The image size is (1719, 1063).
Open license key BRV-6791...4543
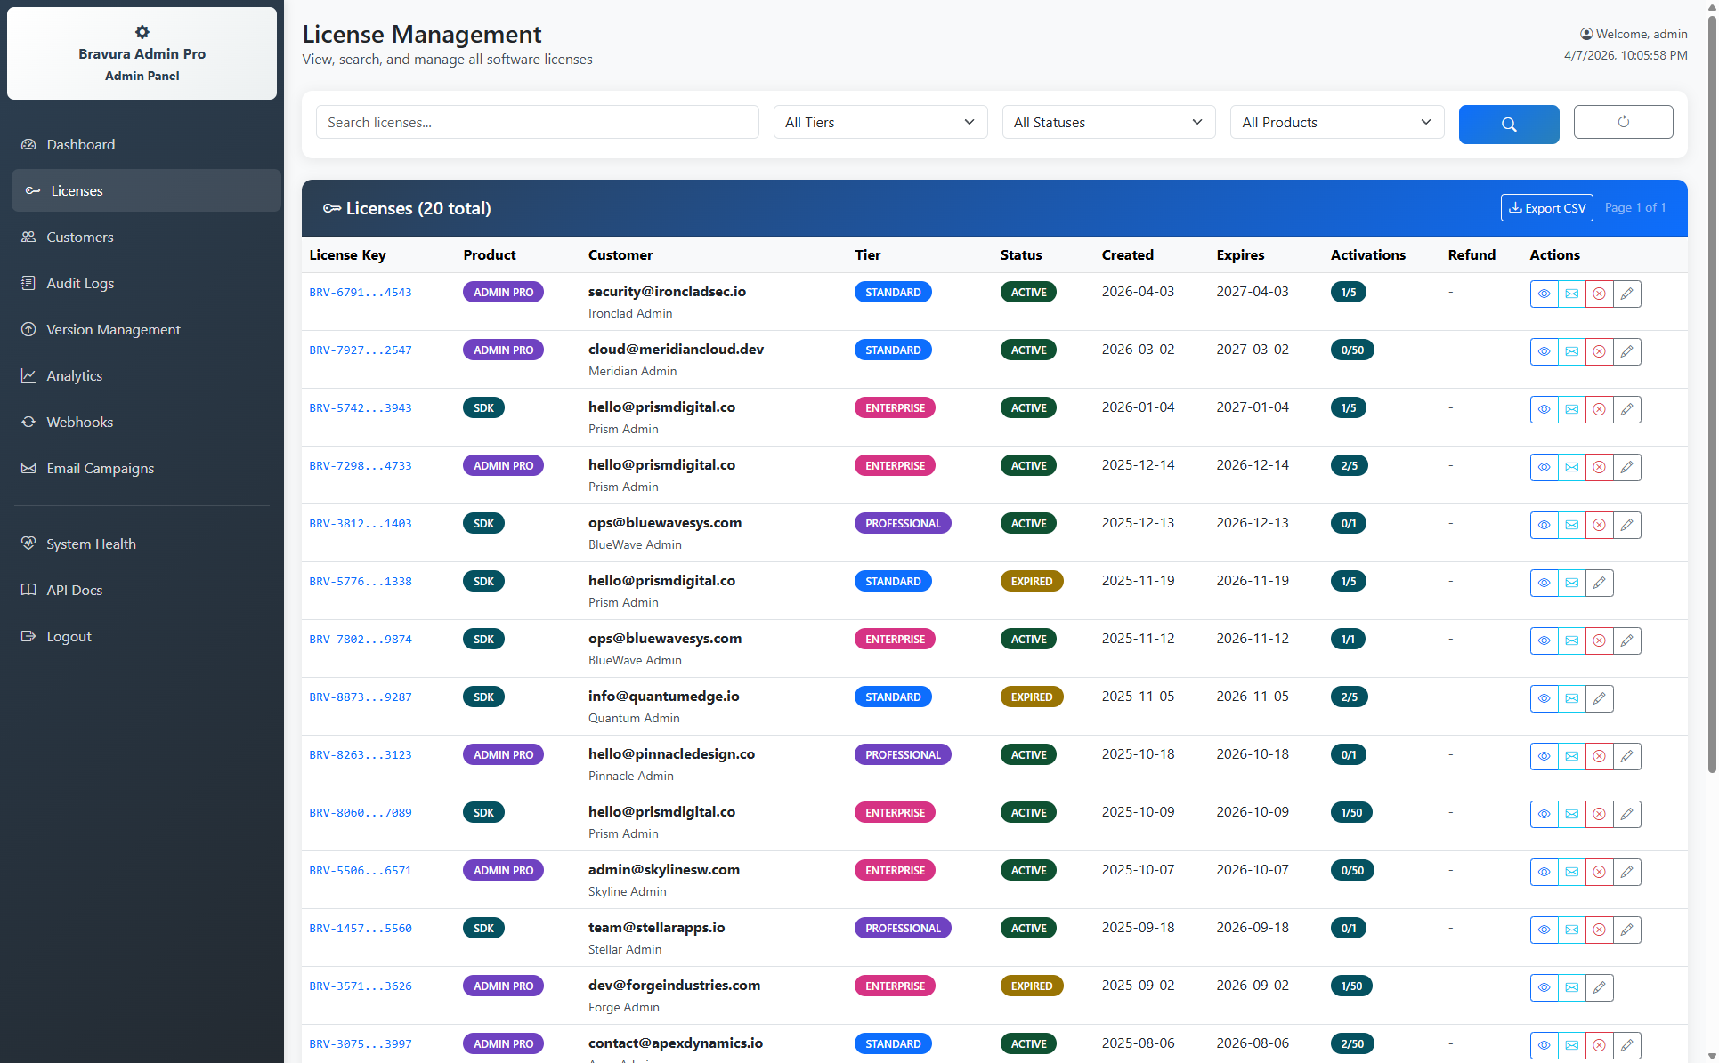(x=360, y=292)
